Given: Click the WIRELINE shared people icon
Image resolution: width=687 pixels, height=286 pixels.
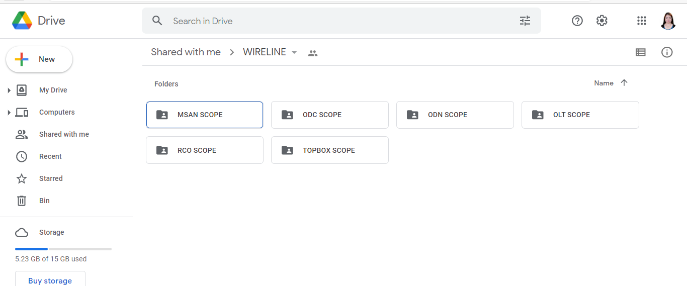Looking at the screenshot, I should click(x=313, y=53).
